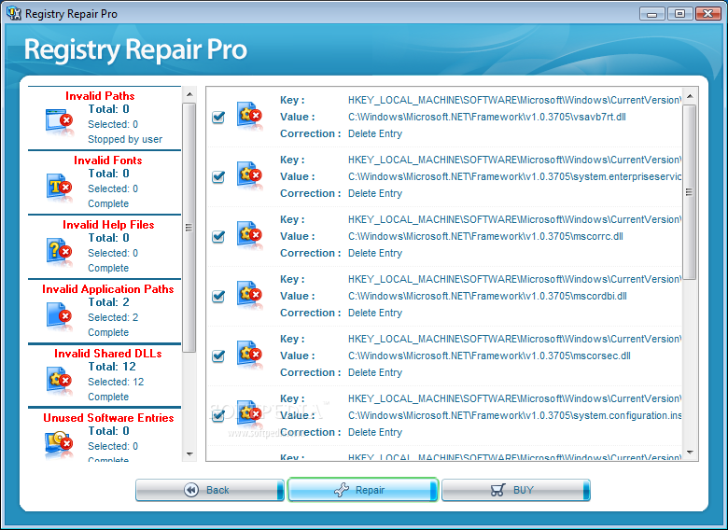Screen dimensions: 728x530
Task: Click the down arrow of the category list scrollbar
Action: (x=189, y=453)
